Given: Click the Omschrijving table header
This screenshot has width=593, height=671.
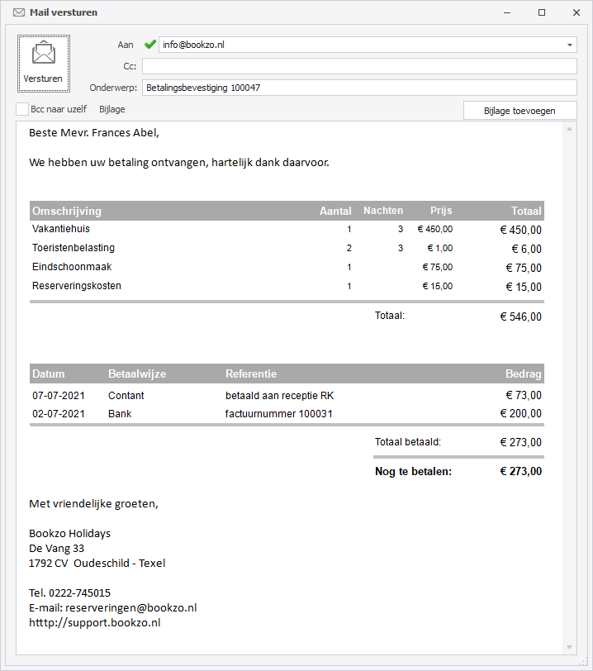Looking at the screenshot, I should click(67, 211).
